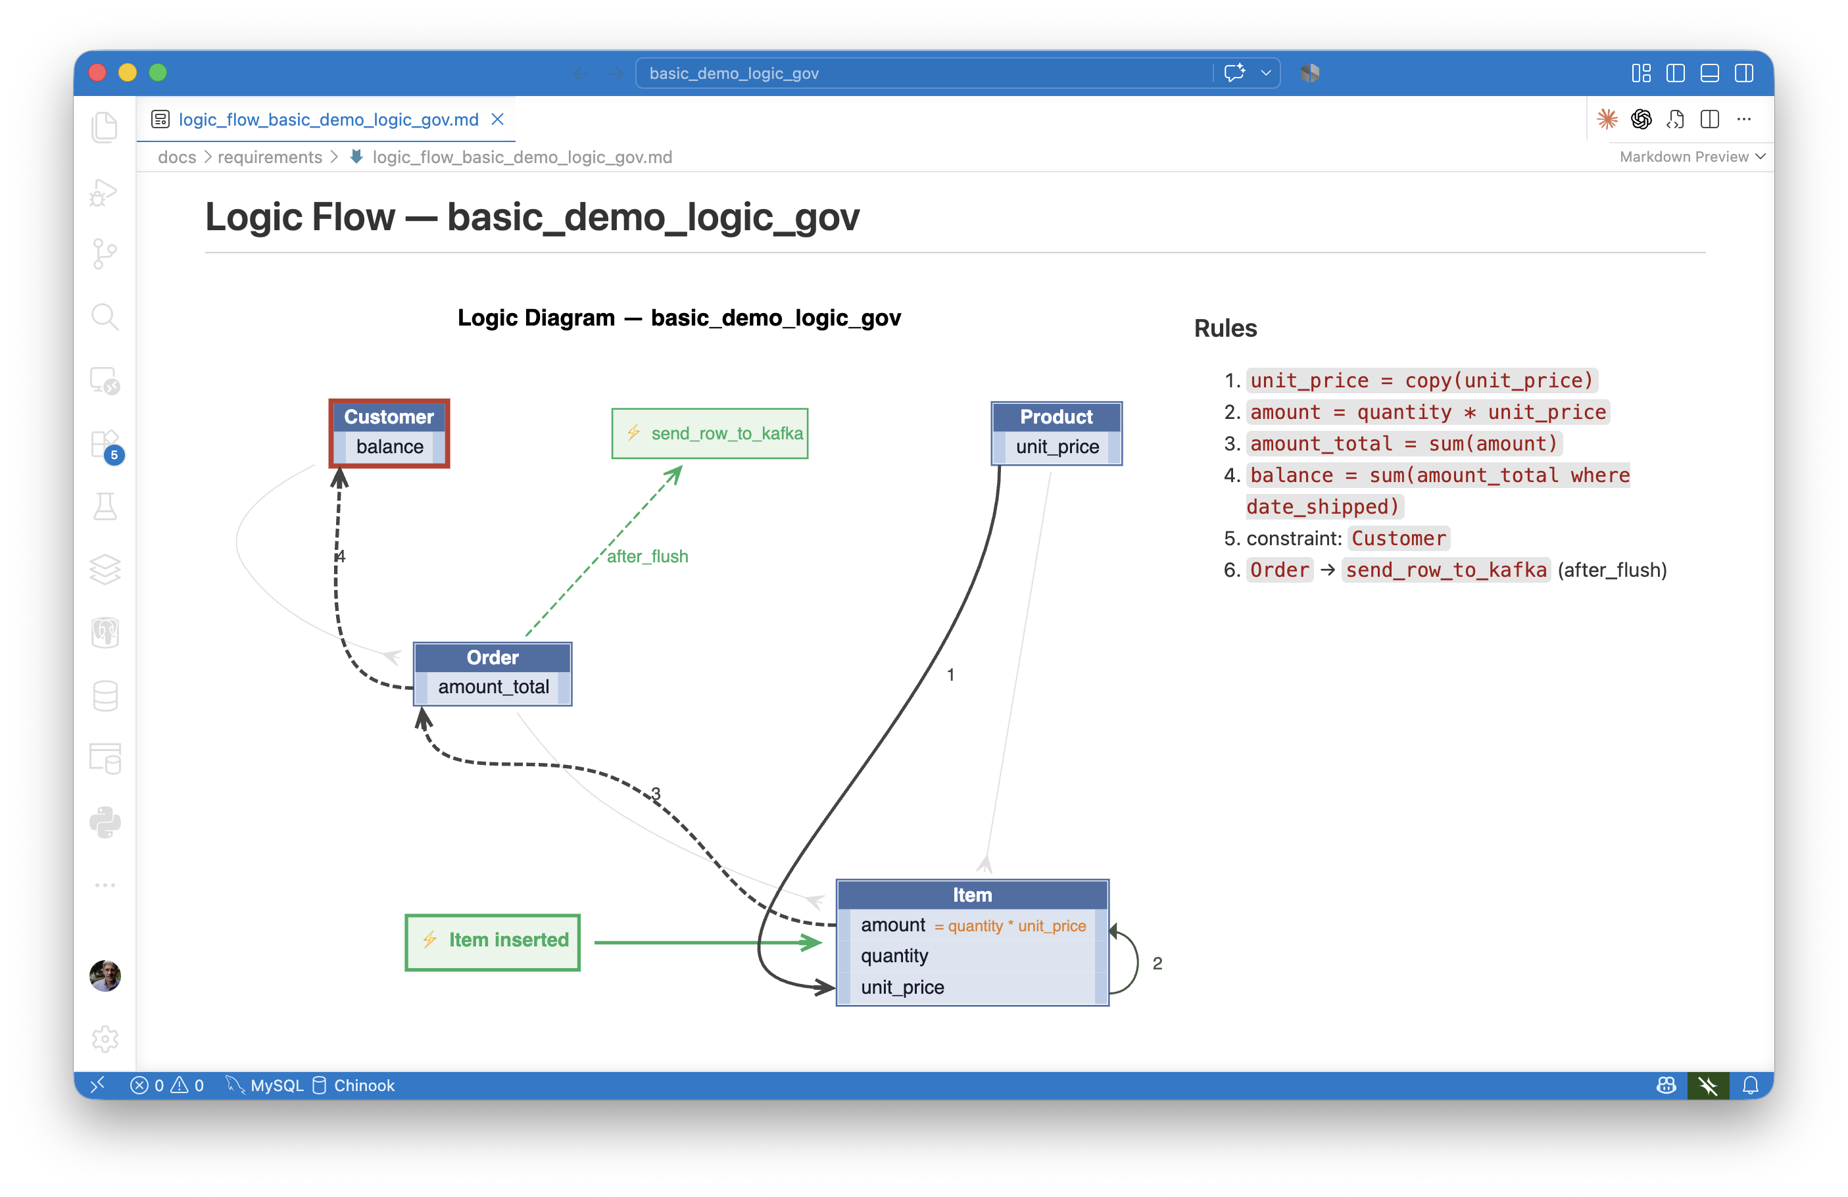
Task: Open the Copilot status icon
Action: coord(1666,1085)
